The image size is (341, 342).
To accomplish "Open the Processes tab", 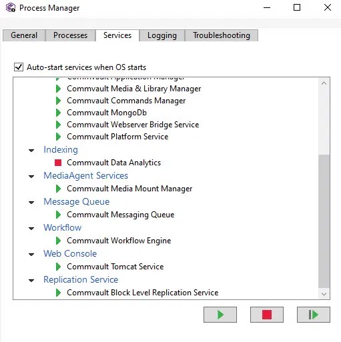I will point(70,35).
